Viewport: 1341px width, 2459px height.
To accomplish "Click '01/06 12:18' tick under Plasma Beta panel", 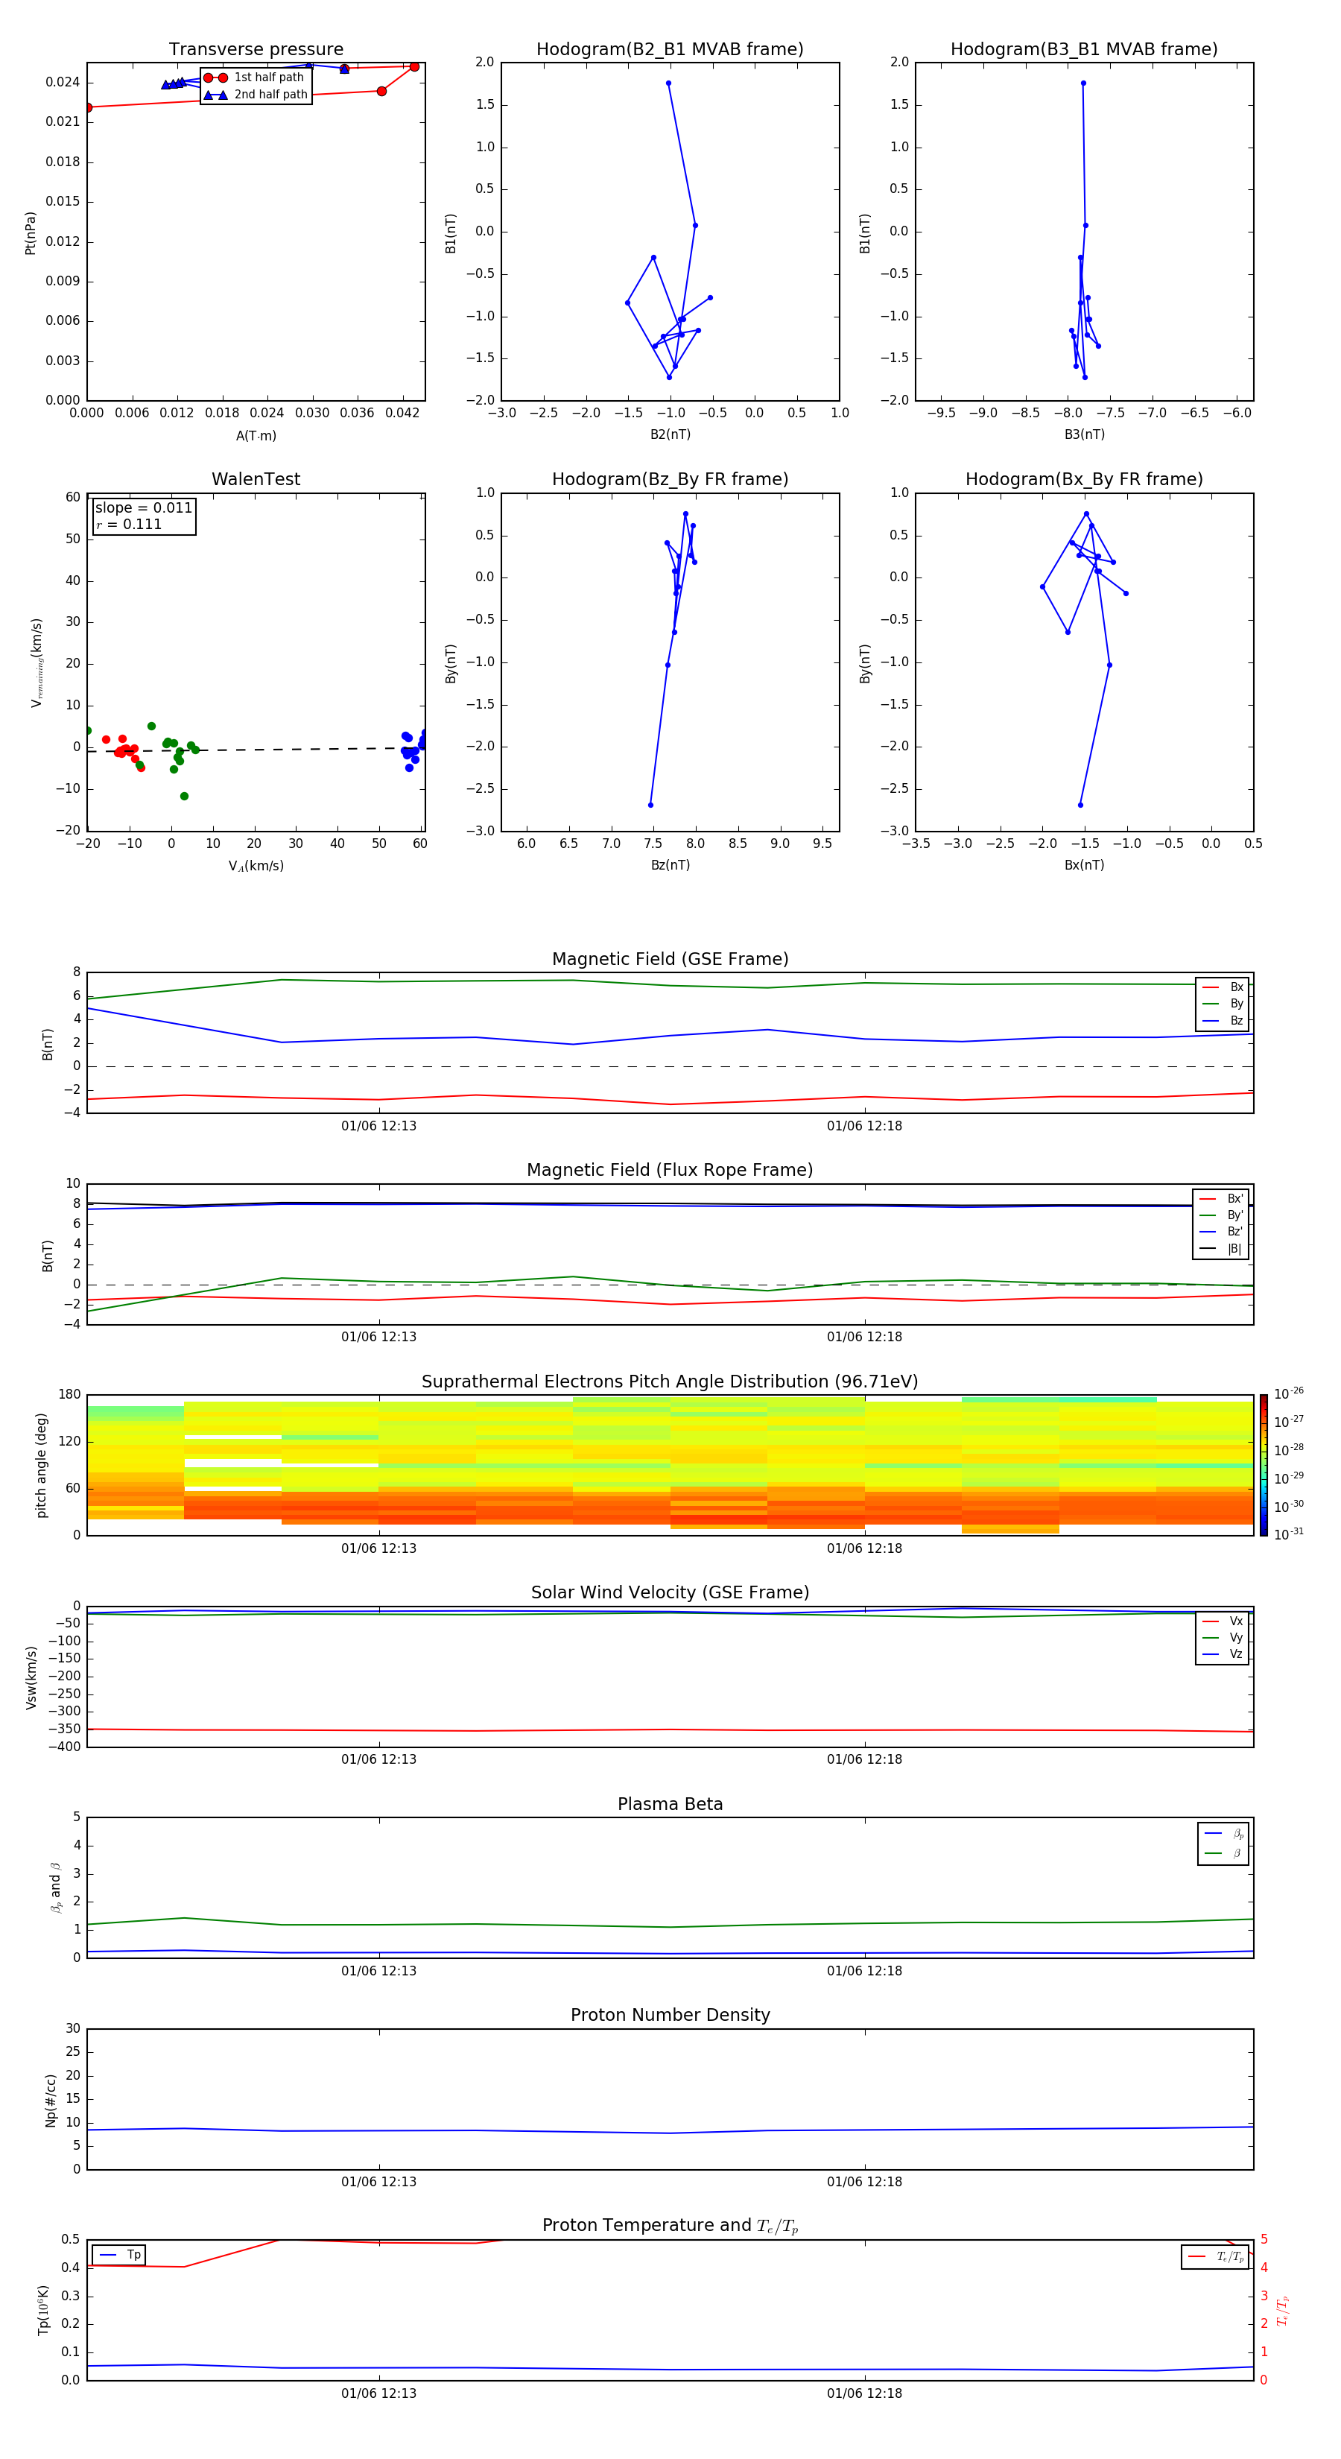I will coord(865,1971).
